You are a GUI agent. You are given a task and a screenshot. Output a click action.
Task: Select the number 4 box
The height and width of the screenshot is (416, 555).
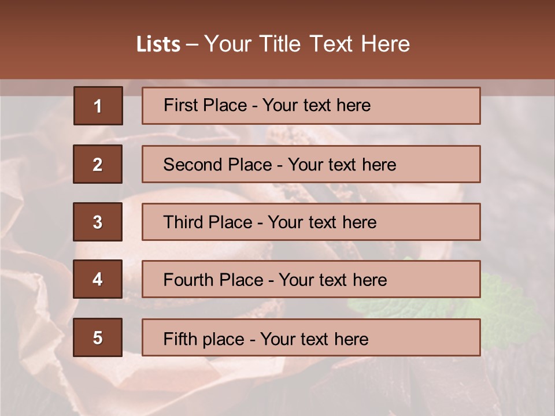pos(98,279)
